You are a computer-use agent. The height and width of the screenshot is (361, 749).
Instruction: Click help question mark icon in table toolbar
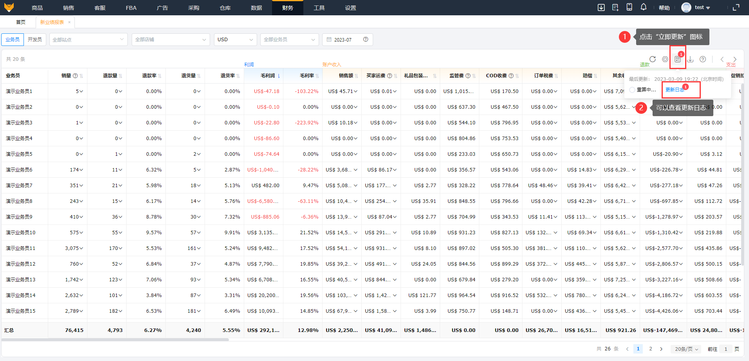pos(703,59)
